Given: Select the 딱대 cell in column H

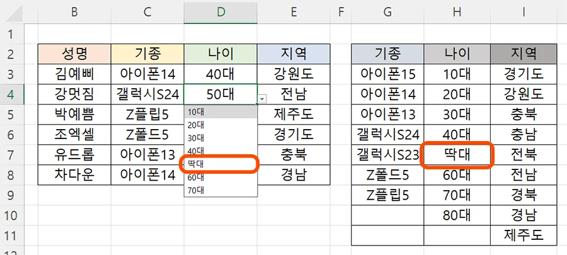Looking at the screenshot, I should pos(457,155).
